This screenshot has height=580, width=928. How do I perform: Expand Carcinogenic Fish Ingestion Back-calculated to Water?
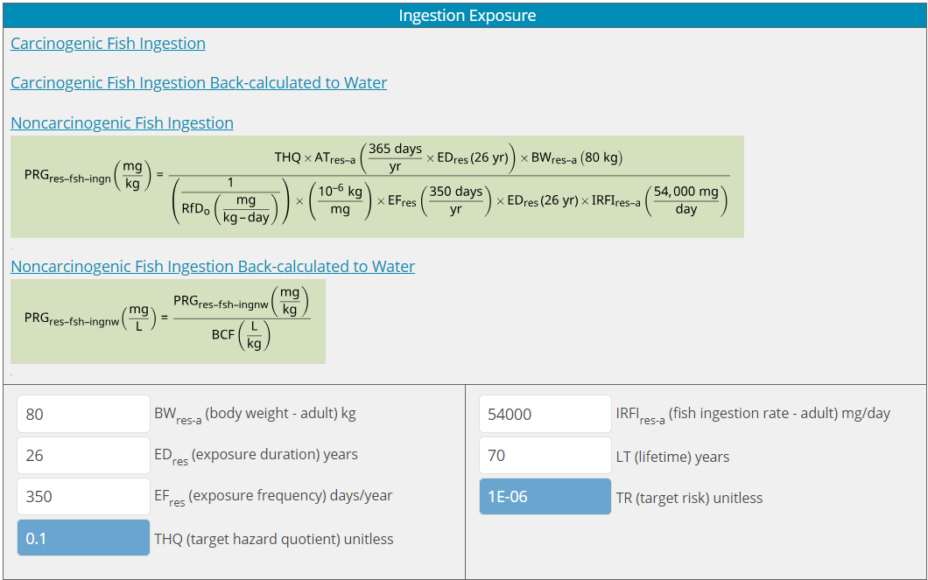(199, 83)
